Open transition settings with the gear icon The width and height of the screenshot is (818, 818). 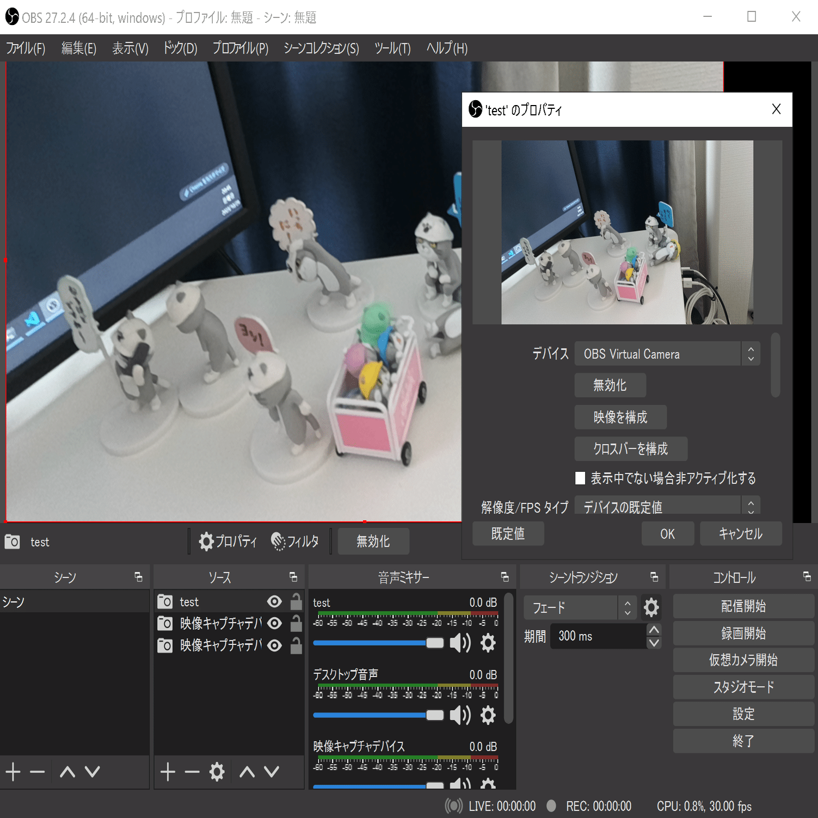(651, 607)
